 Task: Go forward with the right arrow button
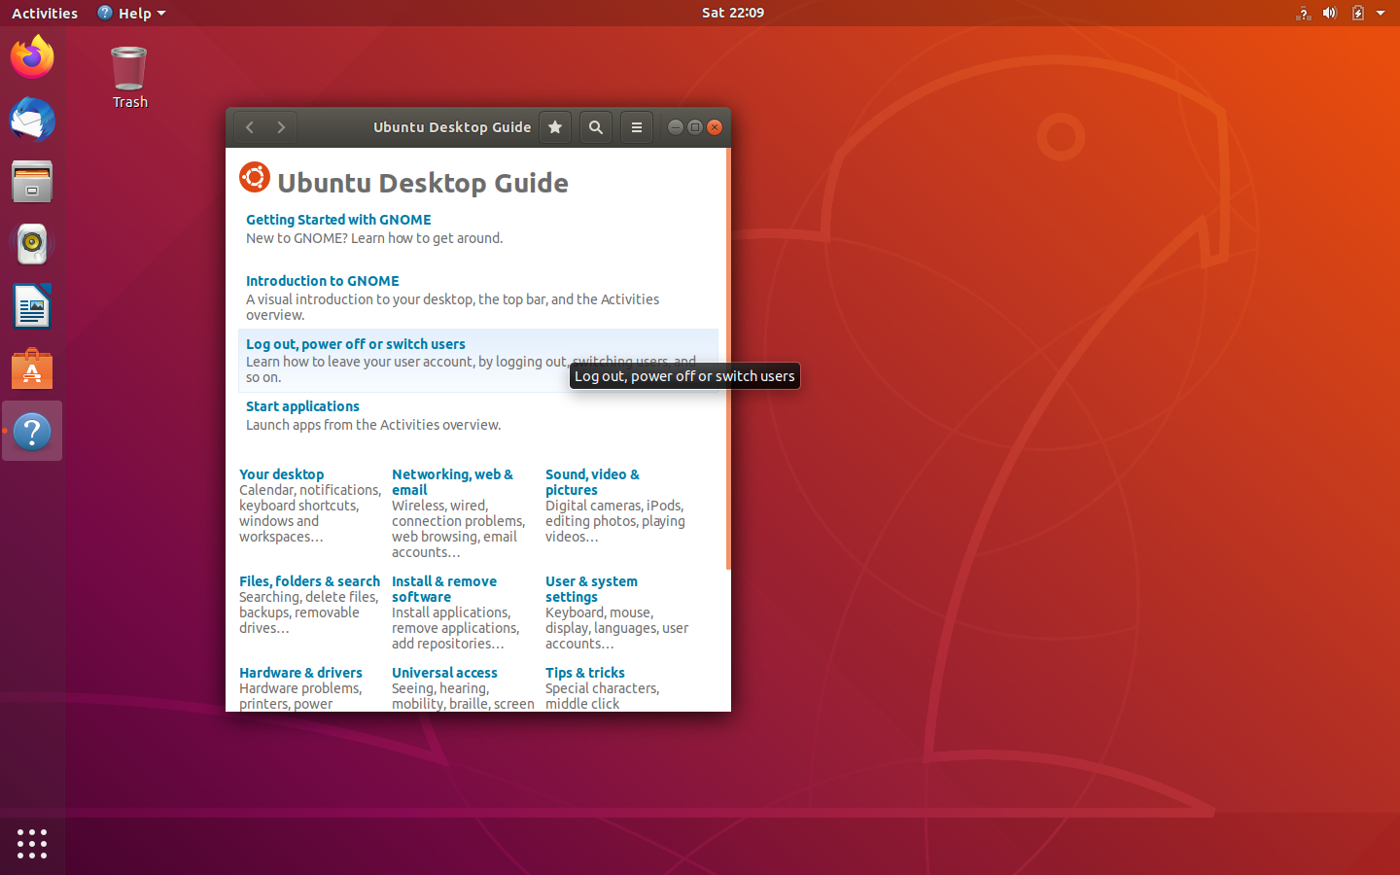pyautogui.click(x=281, y=127)
